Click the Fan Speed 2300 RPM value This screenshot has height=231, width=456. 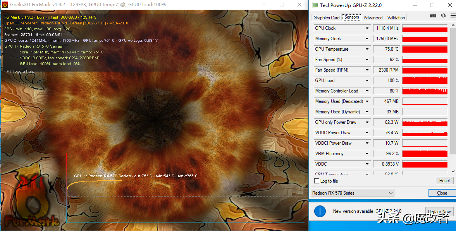pyautogui.click(x=387, y=70)
